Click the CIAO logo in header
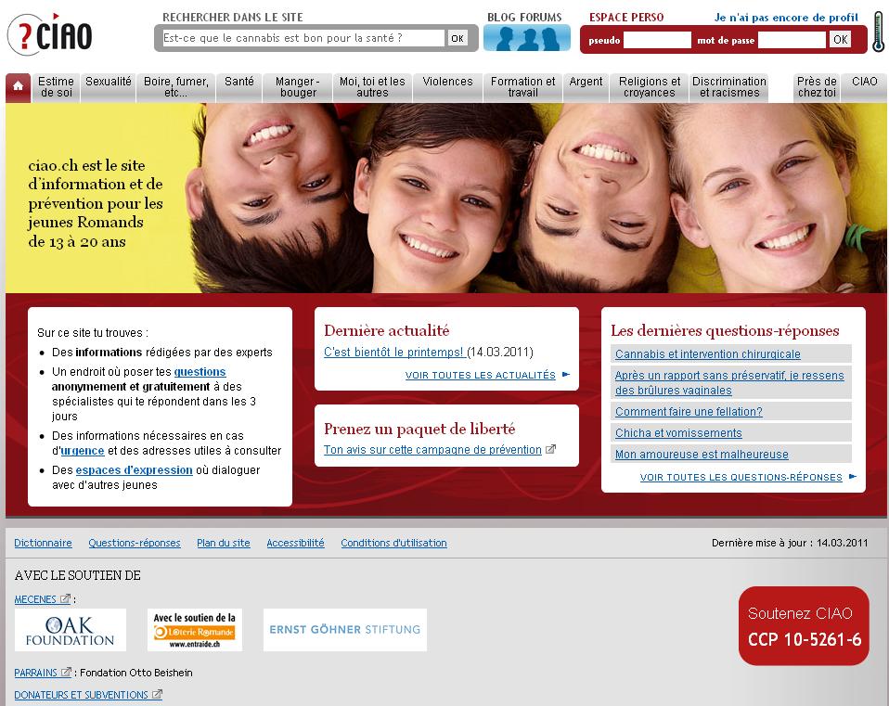This screenshot has width=889, height=706. (50, 35)
